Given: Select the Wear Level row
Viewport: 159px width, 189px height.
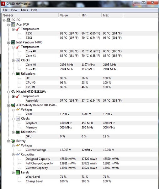Looking at the screenshot, I should coord(91,177).
